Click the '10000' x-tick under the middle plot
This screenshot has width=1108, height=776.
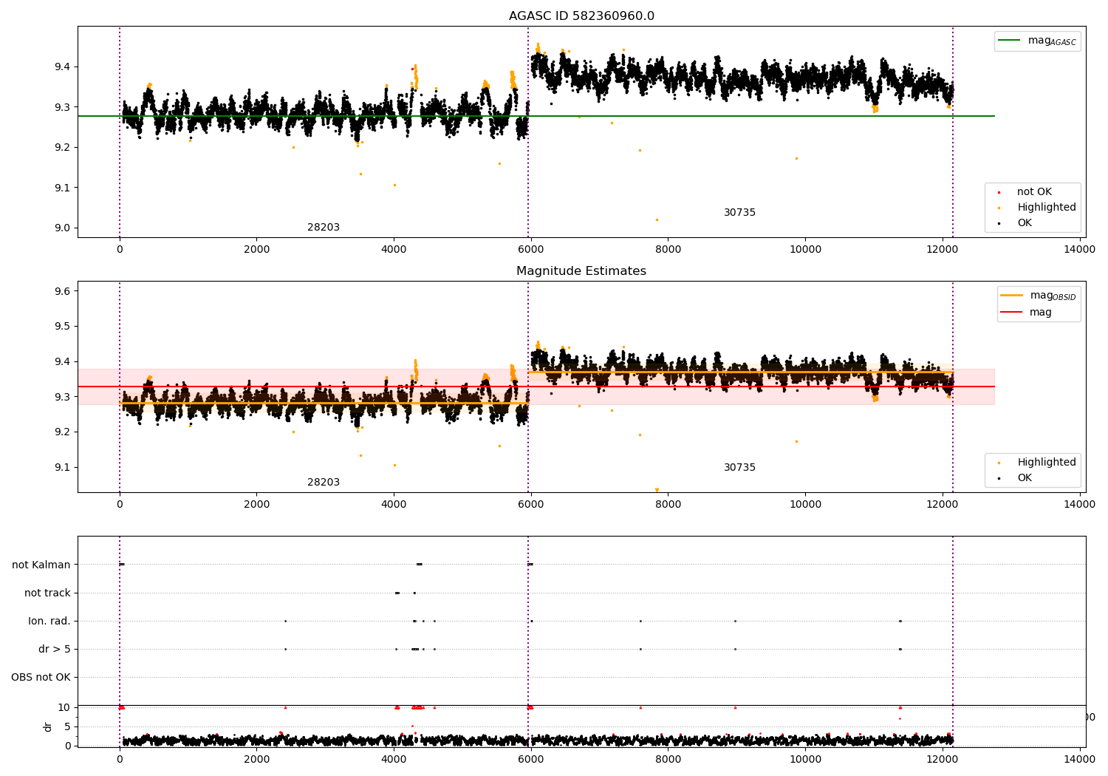click(805, 504)
